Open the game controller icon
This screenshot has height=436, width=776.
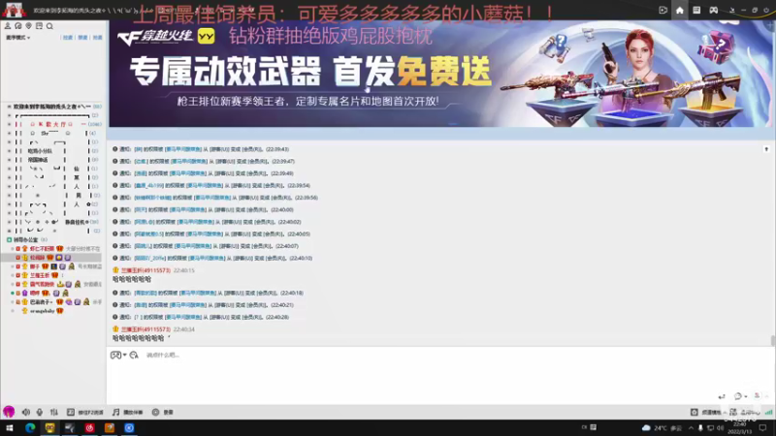(x=714, y=10)
